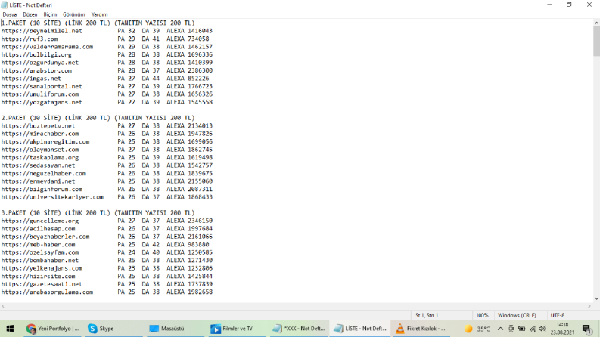Click the https://imgas.net text
600x337 pixels.
(x=31, y=79)
